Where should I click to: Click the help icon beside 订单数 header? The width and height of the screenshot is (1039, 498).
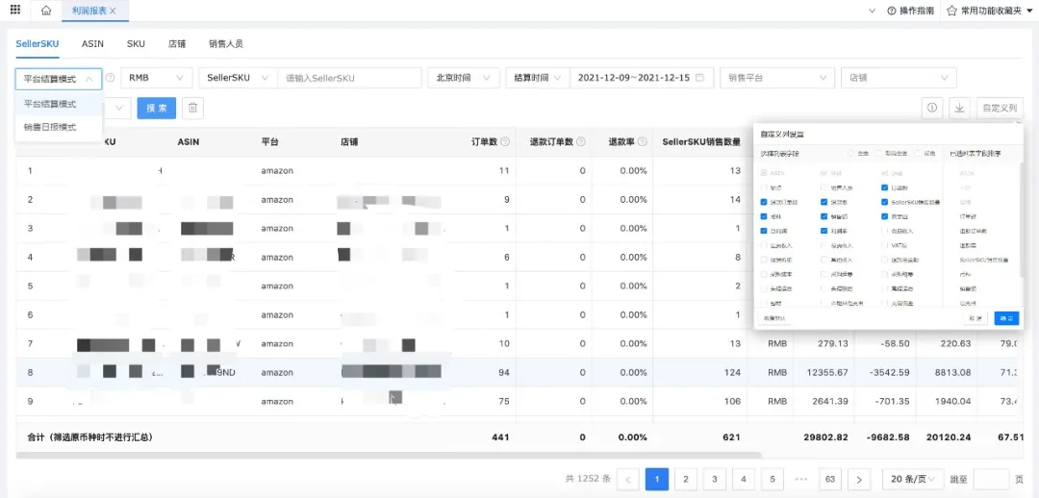point(505,141)
